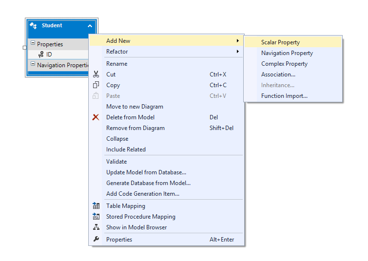368x261 pixels.
Task: Open Stored Procedure Mapping entry
Action: point(166,216)
